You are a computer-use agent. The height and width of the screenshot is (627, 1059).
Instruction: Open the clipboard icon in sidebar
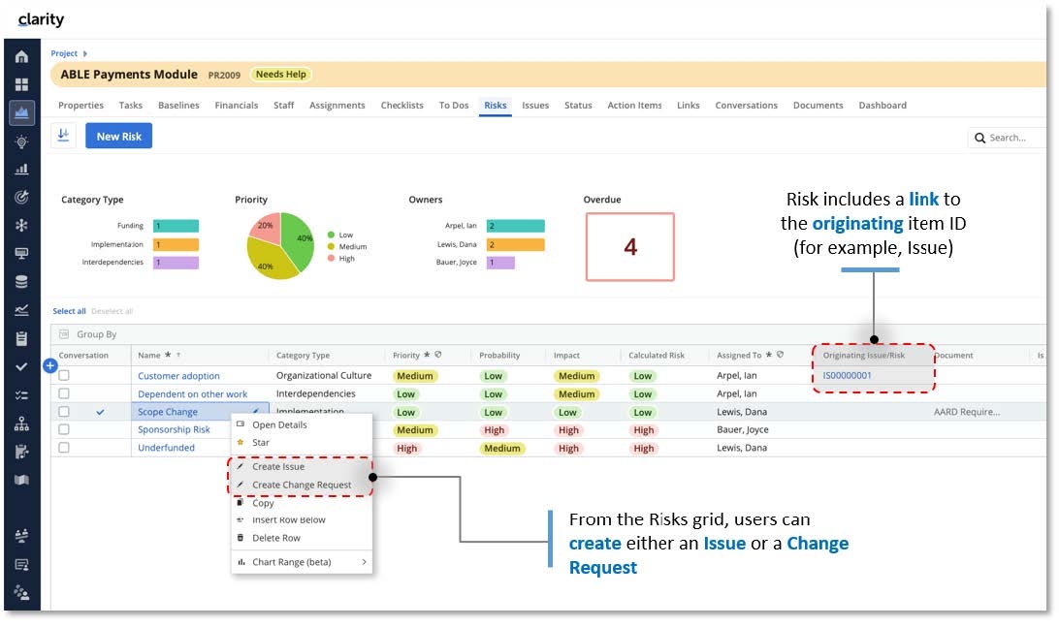(x=21, y=339)
